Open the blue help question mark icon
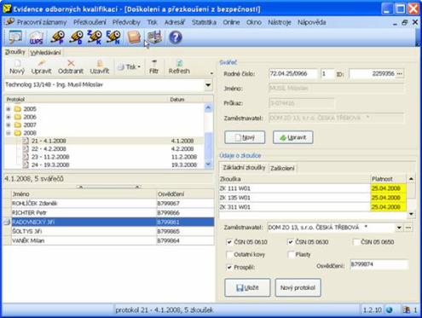The width and height of the screenshot is (422, 318). click(176, 38)
